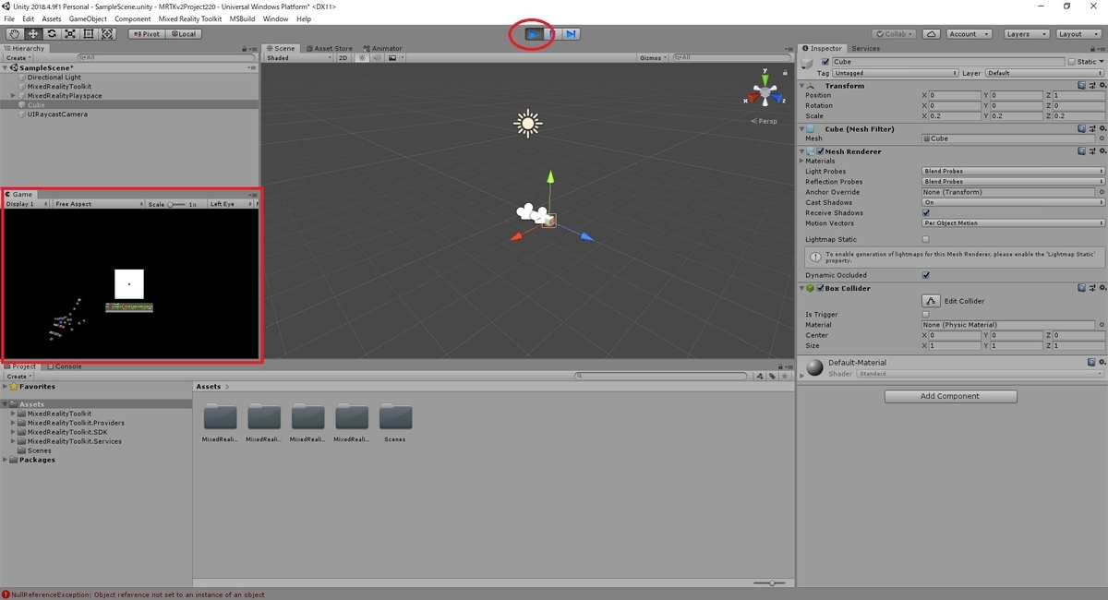Open the GameObject menu
The height and width of the screenshot is (600, 1108).
88,18
